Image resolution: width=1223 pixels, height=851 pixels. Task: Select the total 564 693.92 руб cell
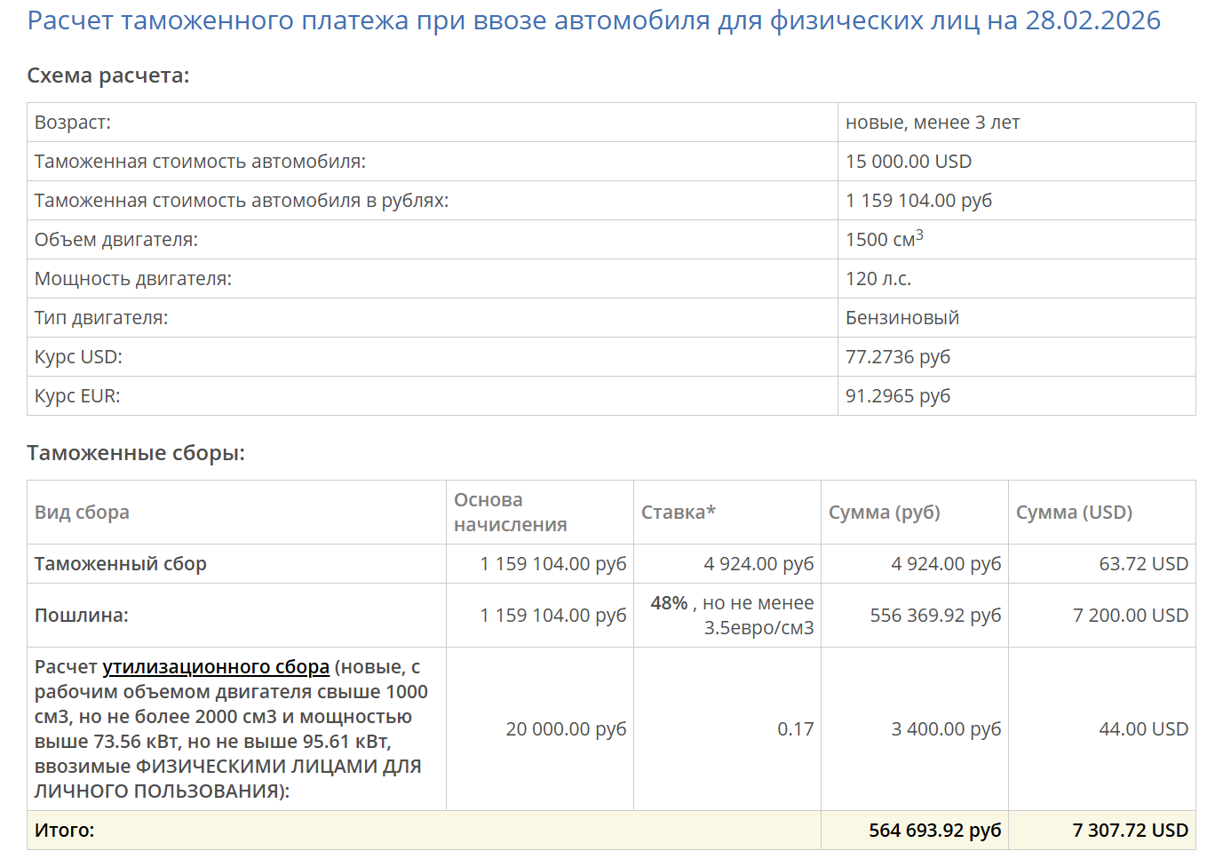(915, 831)
